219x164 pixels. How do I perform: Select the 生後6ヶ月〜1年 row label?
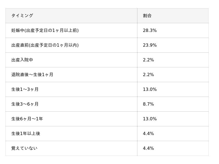[x=27, y=119]
